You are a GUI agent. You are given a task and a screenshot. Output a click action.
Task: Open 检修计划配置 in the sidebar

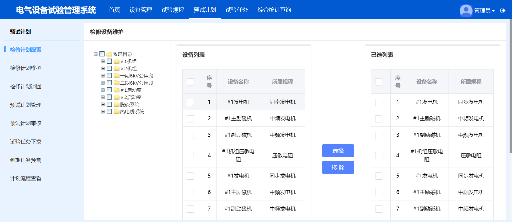tap(26, 50)
